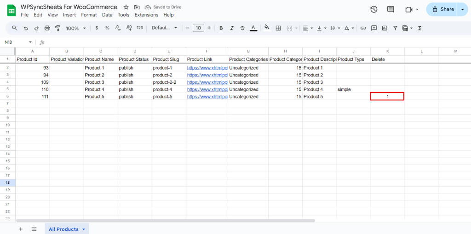The height and width of the screenshot is (234, 471).
Task: Select the product-2-2 slug cell
Action: tap(169, 82)
